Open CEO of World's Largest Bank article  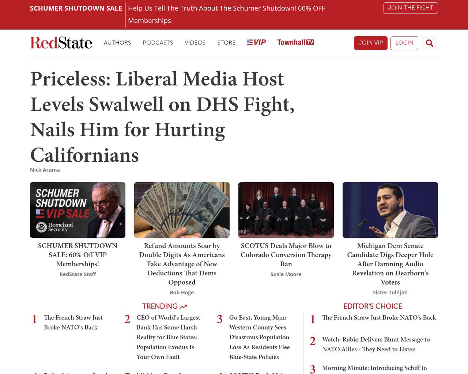[x=168, y=337]
